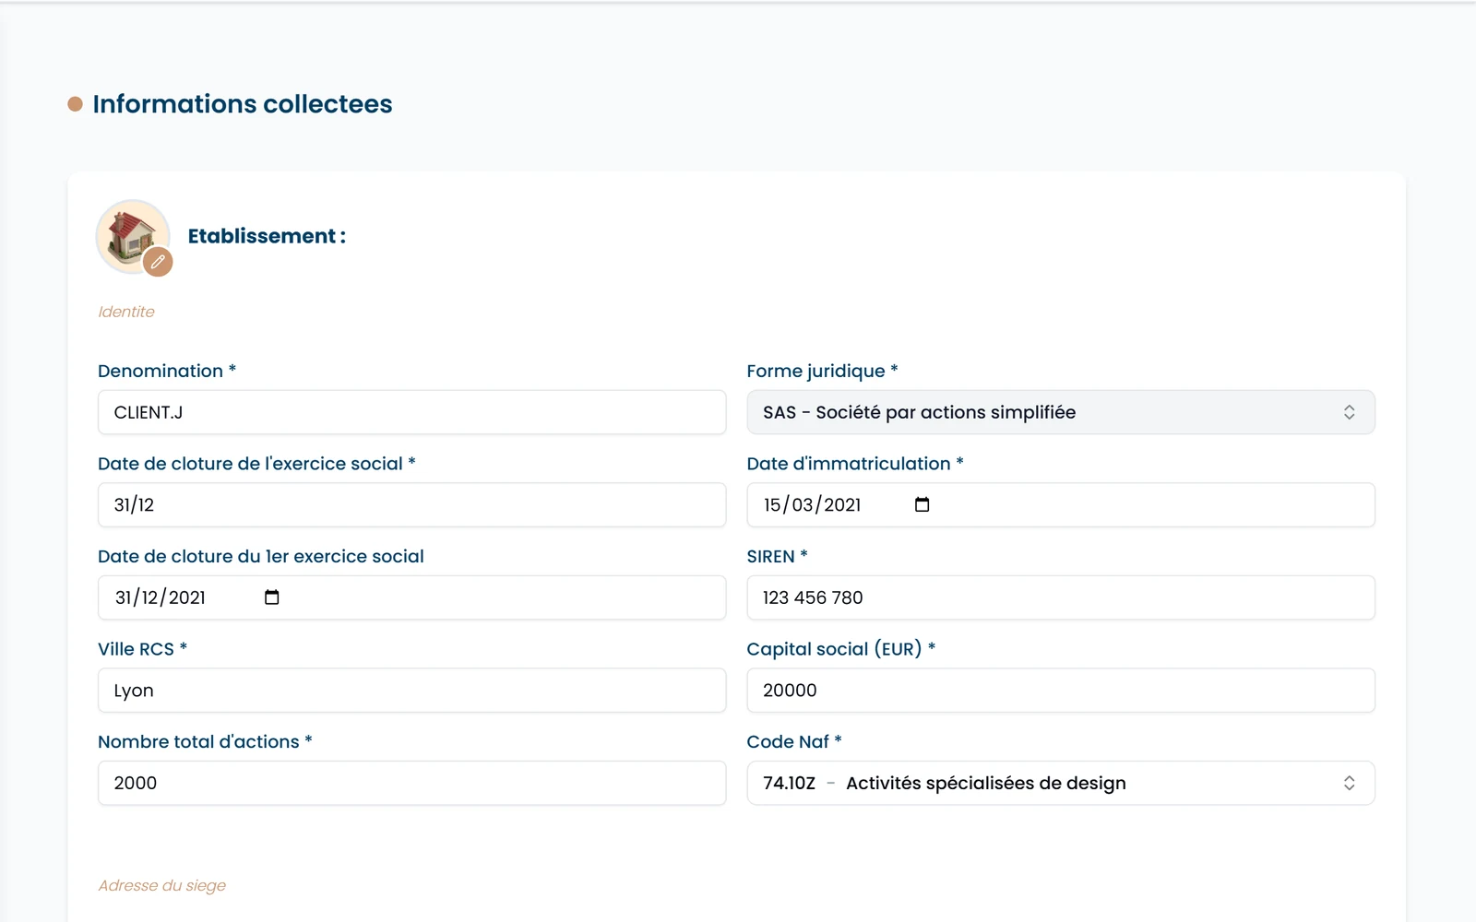Viewport: 1476px width, 922px height.
Task: Open the calendar picker for the 31/12/2021 date
Action: (271, 597)
